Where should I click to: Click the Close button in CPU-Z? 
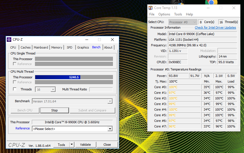pyautogui.click(x=107, y=145)
